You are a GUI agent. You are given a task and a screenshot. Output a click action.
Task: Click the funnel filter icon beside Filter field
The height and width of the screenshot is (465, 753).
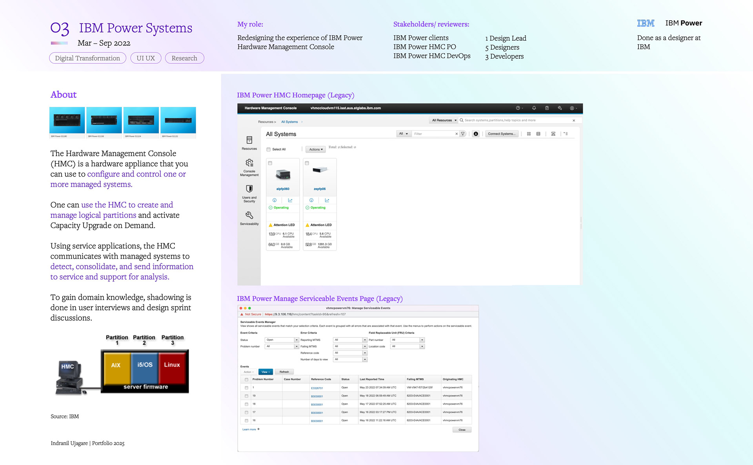pyautogui.click(x=463, y=134)
